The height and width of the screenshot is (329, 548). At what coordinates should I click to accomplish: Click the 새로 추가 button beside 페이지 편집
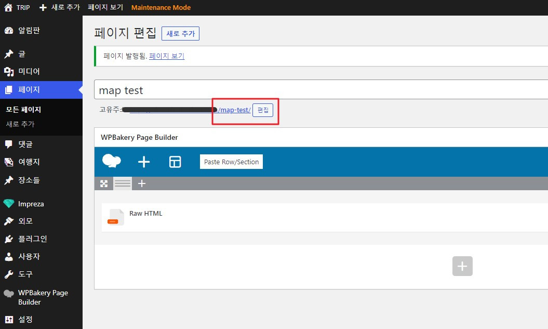tap(180, 34)
